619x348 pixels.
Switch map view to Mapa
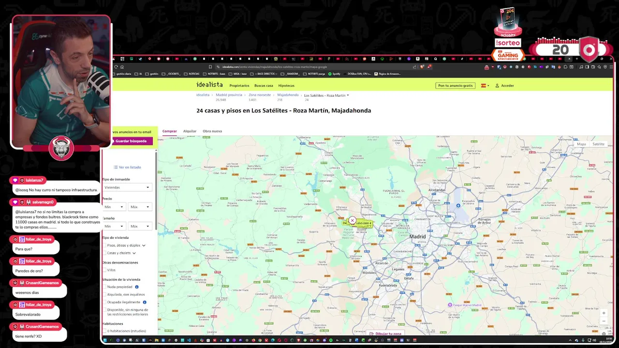[581, 144]
